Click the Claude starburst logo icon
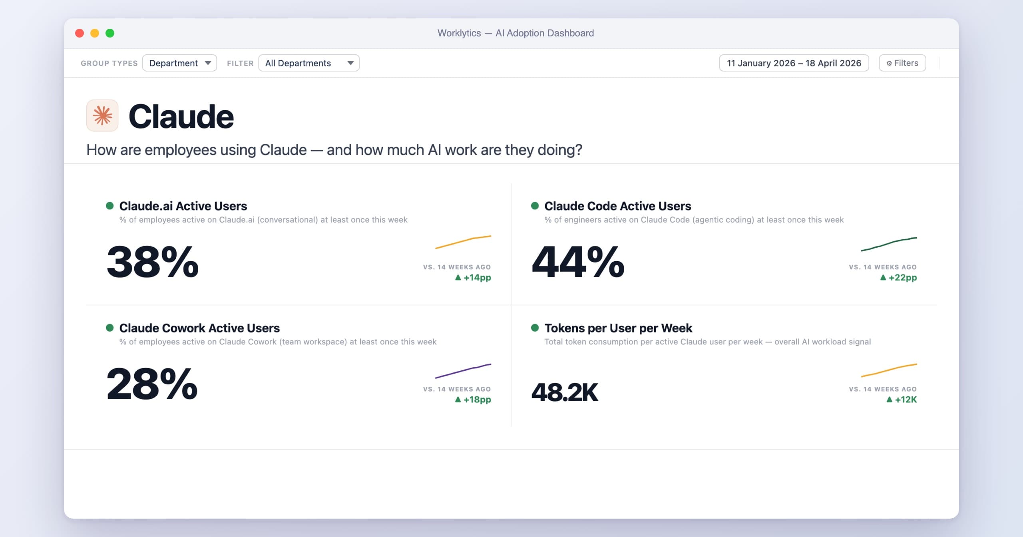 [x=102, y=115]
